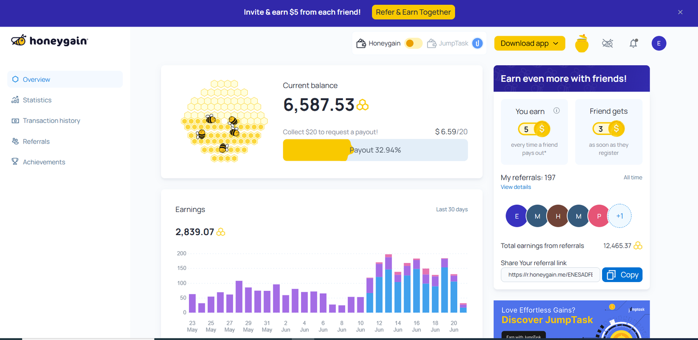698x340 pixels.
Task: Click the Earnings card title
Action: pyautogui.click(x=190, y=209)
